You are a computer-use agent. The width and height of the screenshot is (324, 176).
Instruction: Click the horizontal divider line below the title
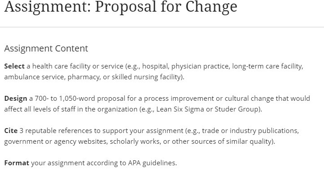[162, 27]
